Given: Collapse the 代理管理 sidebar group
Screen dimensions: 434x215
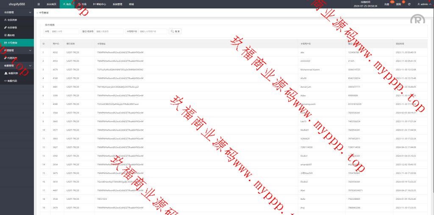Looking at the screenshot, I should (x=17, y=50).
